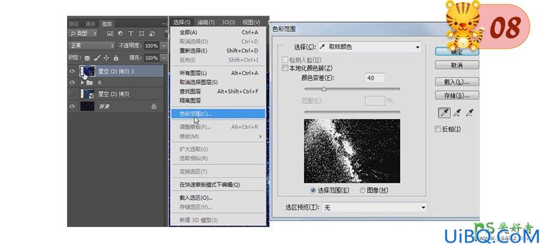The width and height of the screenshot is (540, 245).
Task: Open the 3D(D) menu
Action: [229, 22]
